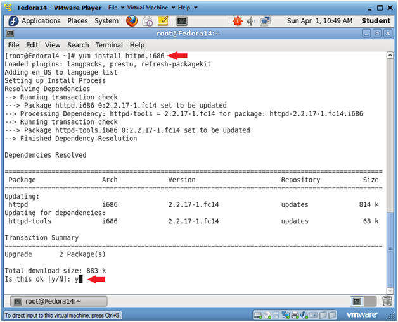
Task: Click the VMware network adapter status icon
Action: [x=286, y=315]
